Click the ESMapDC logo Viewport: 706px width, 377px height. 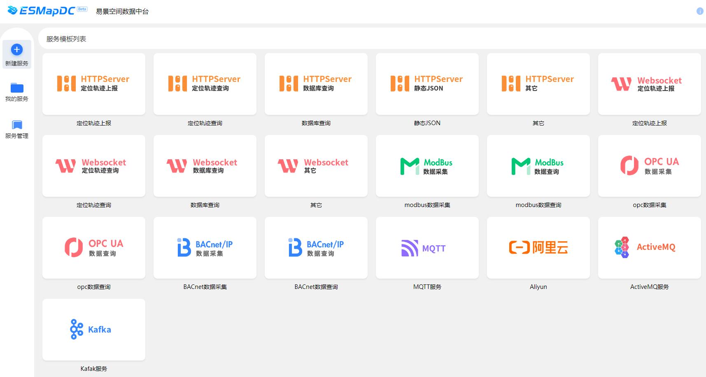(x=41, y=11)
